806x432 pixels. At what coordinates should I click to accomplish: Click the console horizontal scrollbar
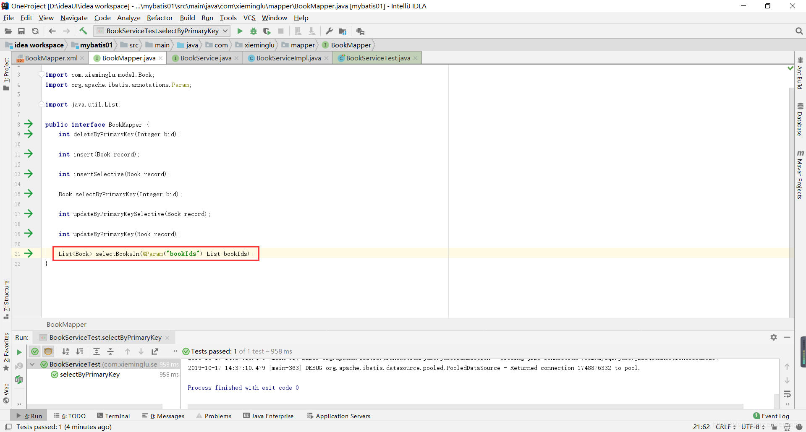pos(465,406)
